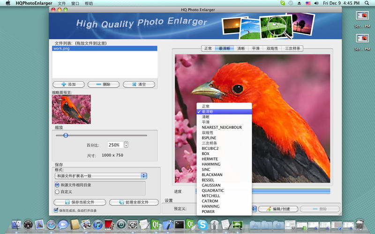Viewport: 375px width, 234px height.
Task: Click the 添加 (add) file button
Action: tap(68, 85)
